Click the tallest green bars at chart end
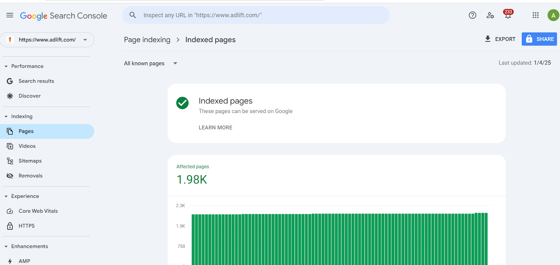Screen dimensions: 560x265 481,239
